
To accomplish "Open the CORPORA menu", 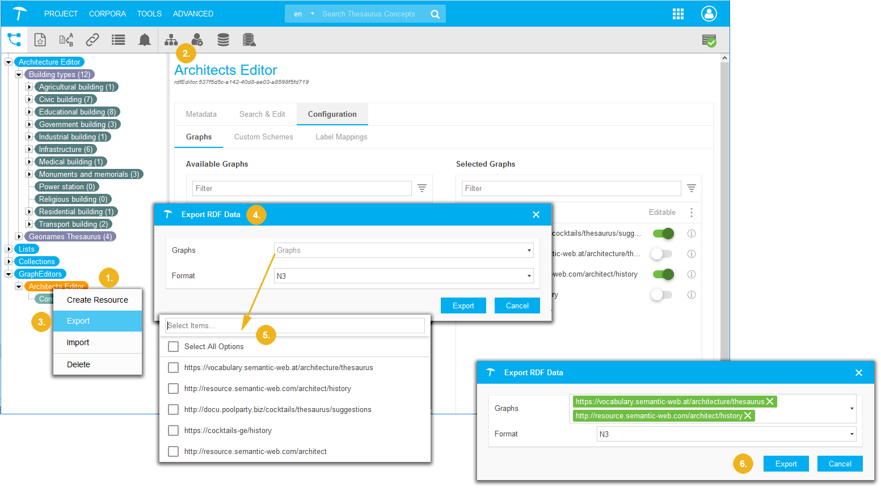I will (107, 14).
